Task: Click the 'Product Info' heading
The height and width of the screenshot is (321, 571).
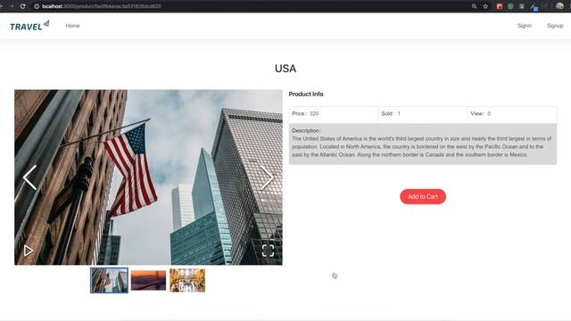Action: click(x=306, y=94)
